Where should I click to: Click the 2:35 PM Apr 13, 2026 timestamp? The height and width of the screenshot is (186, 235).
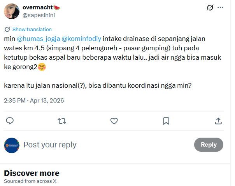point(34,100)
